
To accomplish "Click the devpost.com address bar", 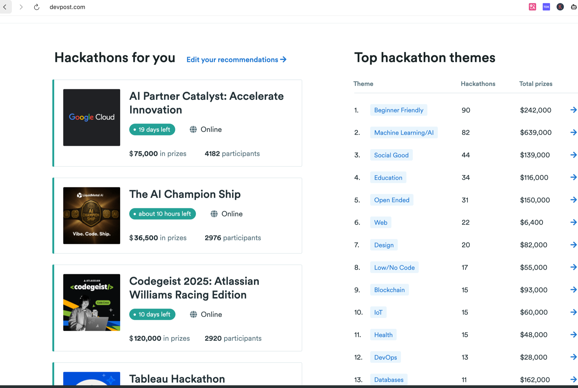I will click(67, 7).
